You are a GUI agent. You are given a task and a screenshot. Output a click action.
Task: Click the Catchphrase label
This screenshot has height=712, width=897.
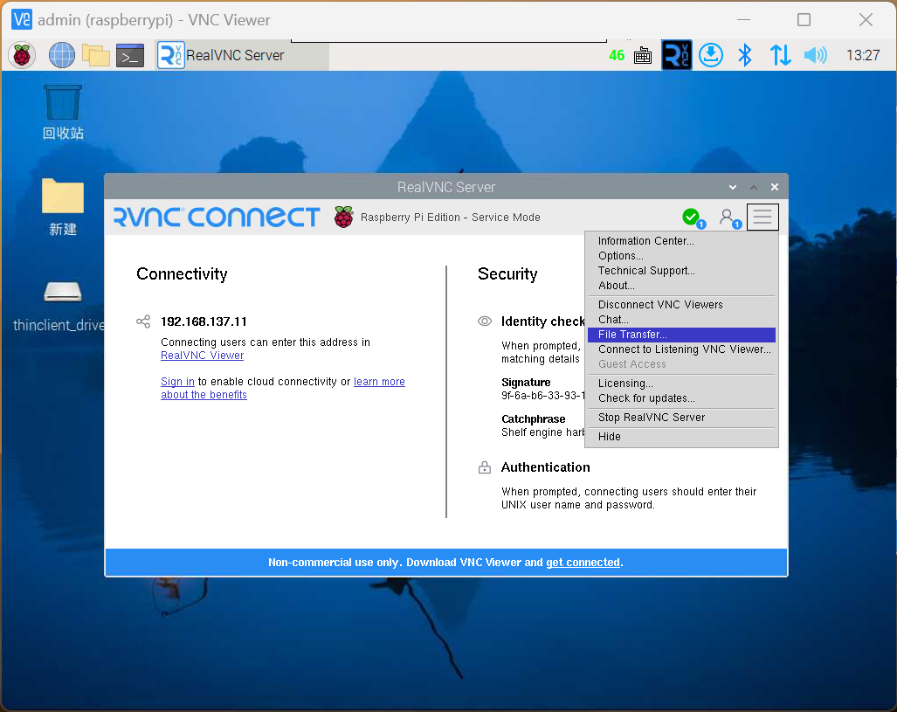point(533,419)
